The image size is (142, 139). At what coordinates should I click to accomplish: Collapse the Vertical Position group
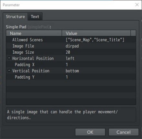(9, 70)
